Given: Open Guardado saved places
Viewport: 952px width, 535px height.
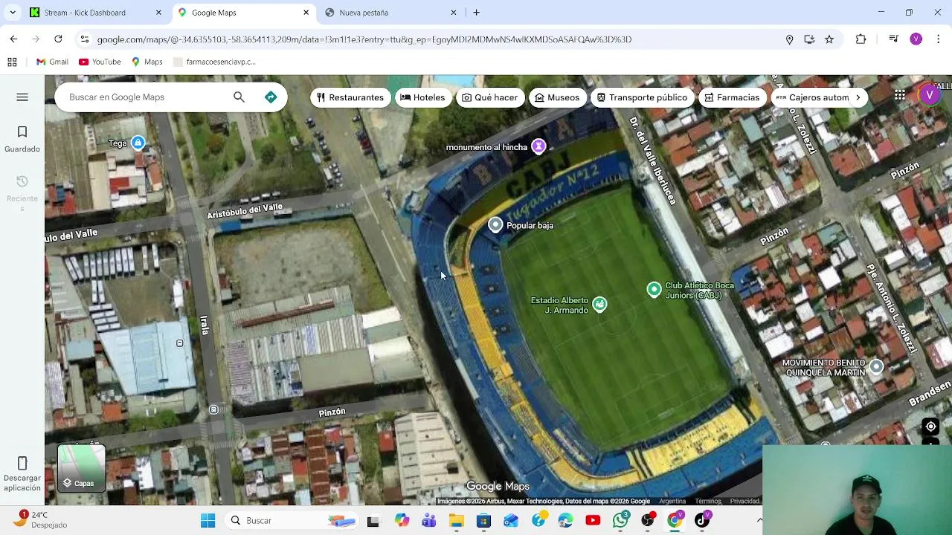Looking at the screenshot, I should tap(22, 139).
